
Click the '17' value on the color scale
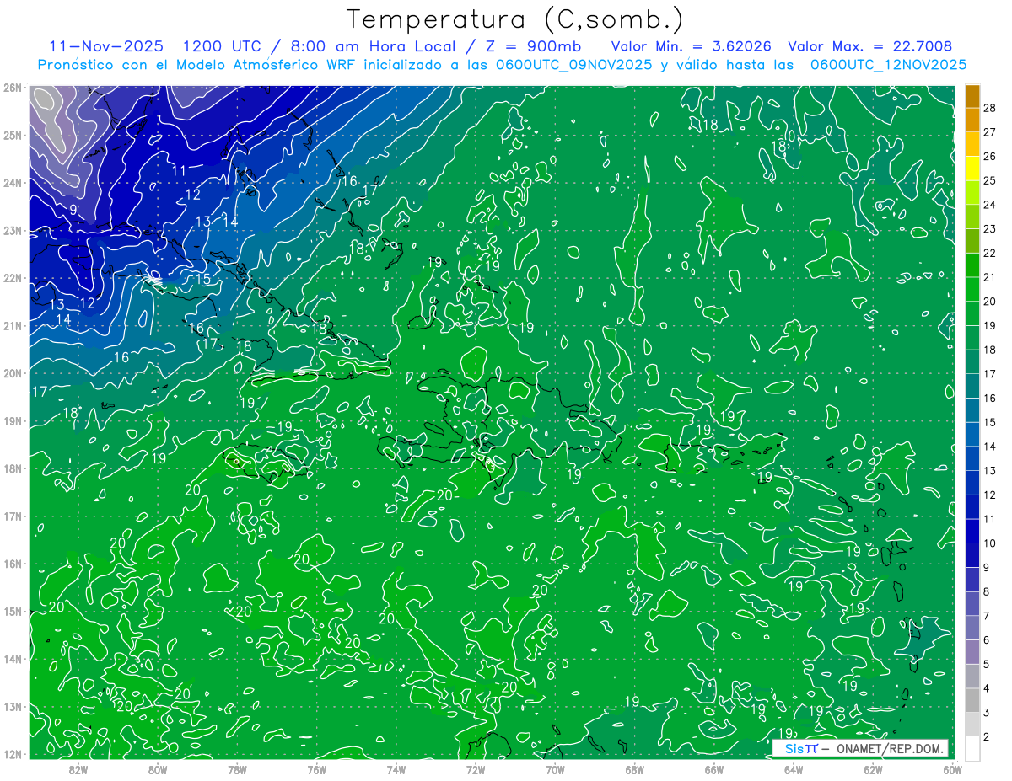[990, 374]
